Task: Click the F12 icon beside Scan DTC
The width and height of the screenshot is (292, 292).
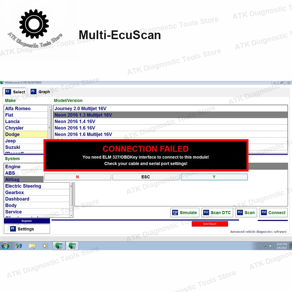Action: pos(206,212)
